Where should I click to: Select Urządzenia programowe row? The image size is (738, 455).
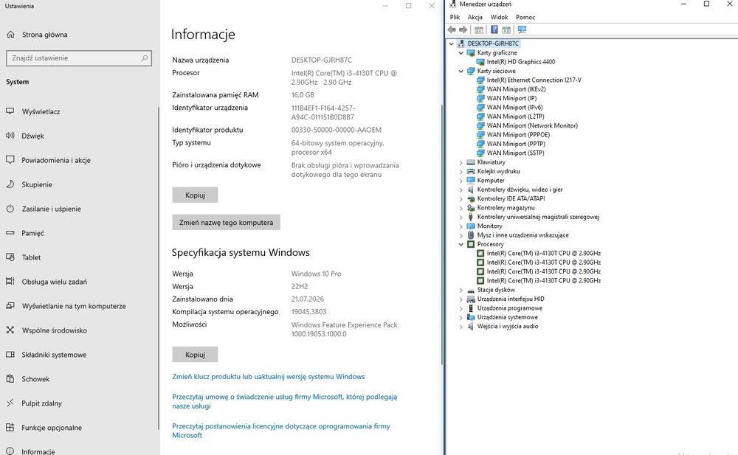pos(510,308)
